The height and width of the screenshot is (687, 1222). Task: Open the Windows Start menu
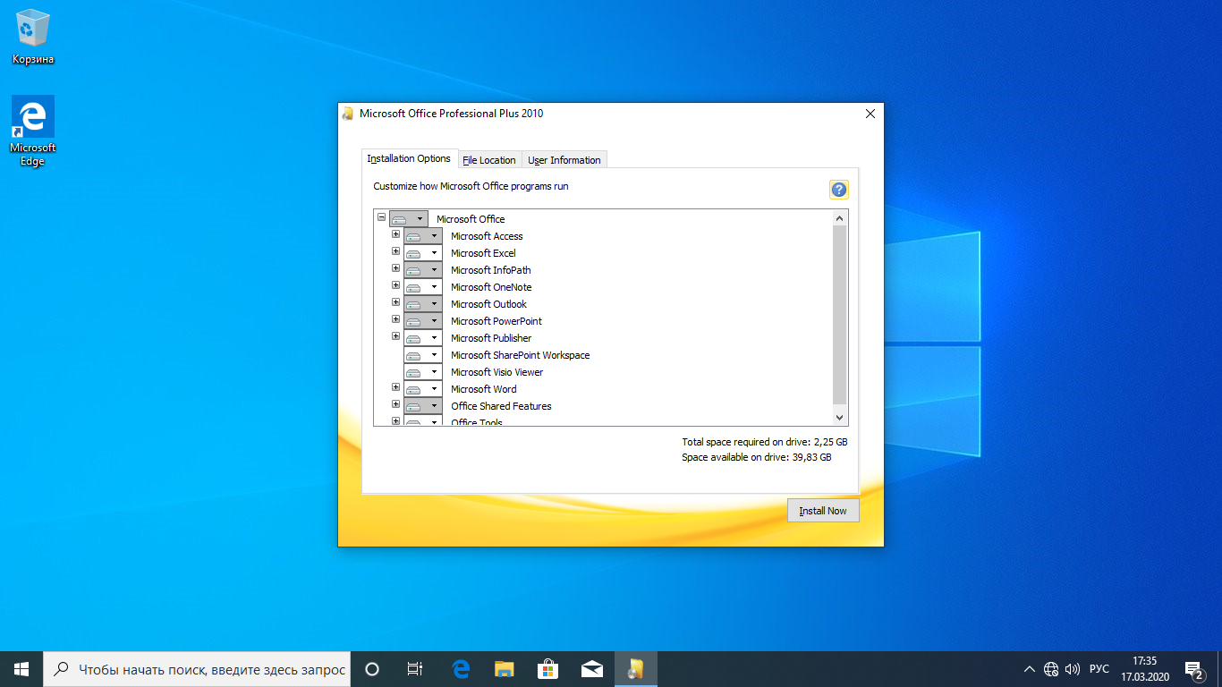pyautogui.click(x=21, y=669)
